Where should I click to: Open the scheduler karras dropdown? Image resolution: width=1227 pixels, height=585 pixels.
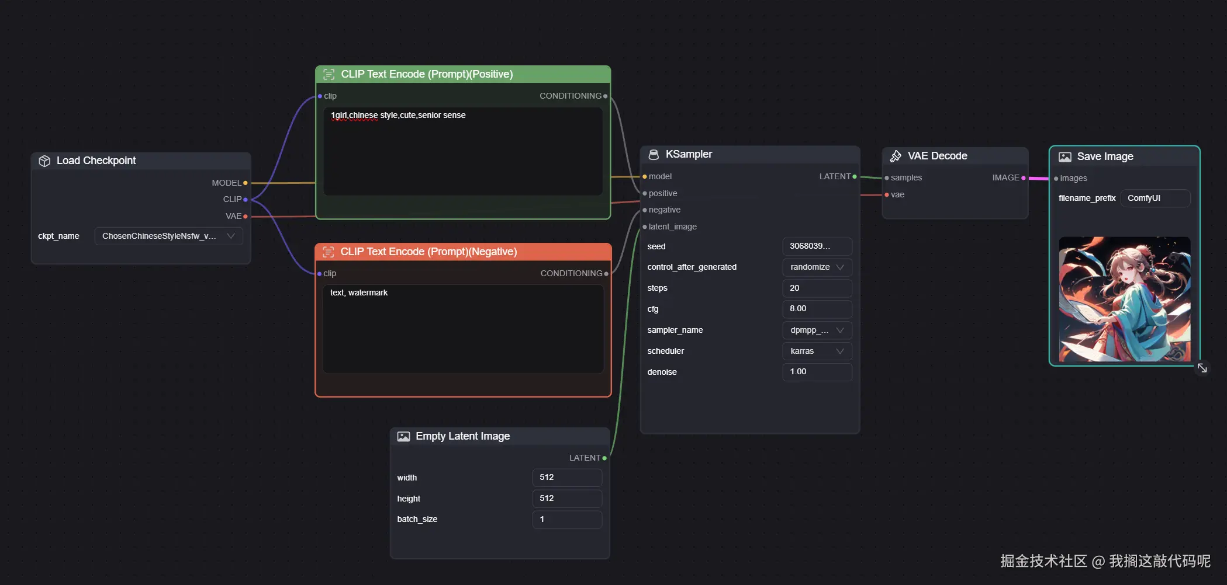(x=817, y=351)
